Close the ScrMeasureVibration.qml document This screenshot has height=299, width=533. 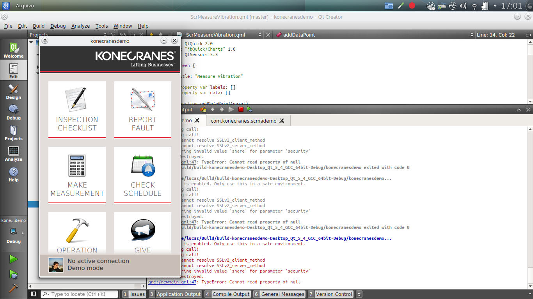coord(268,35)
